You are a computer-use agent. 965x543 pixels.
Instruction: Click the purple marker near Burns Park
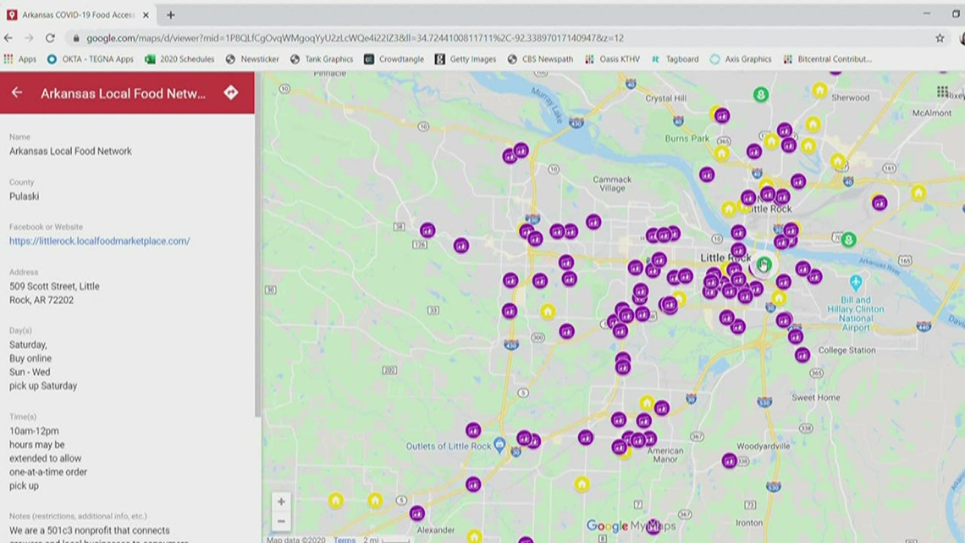[722, 115]
